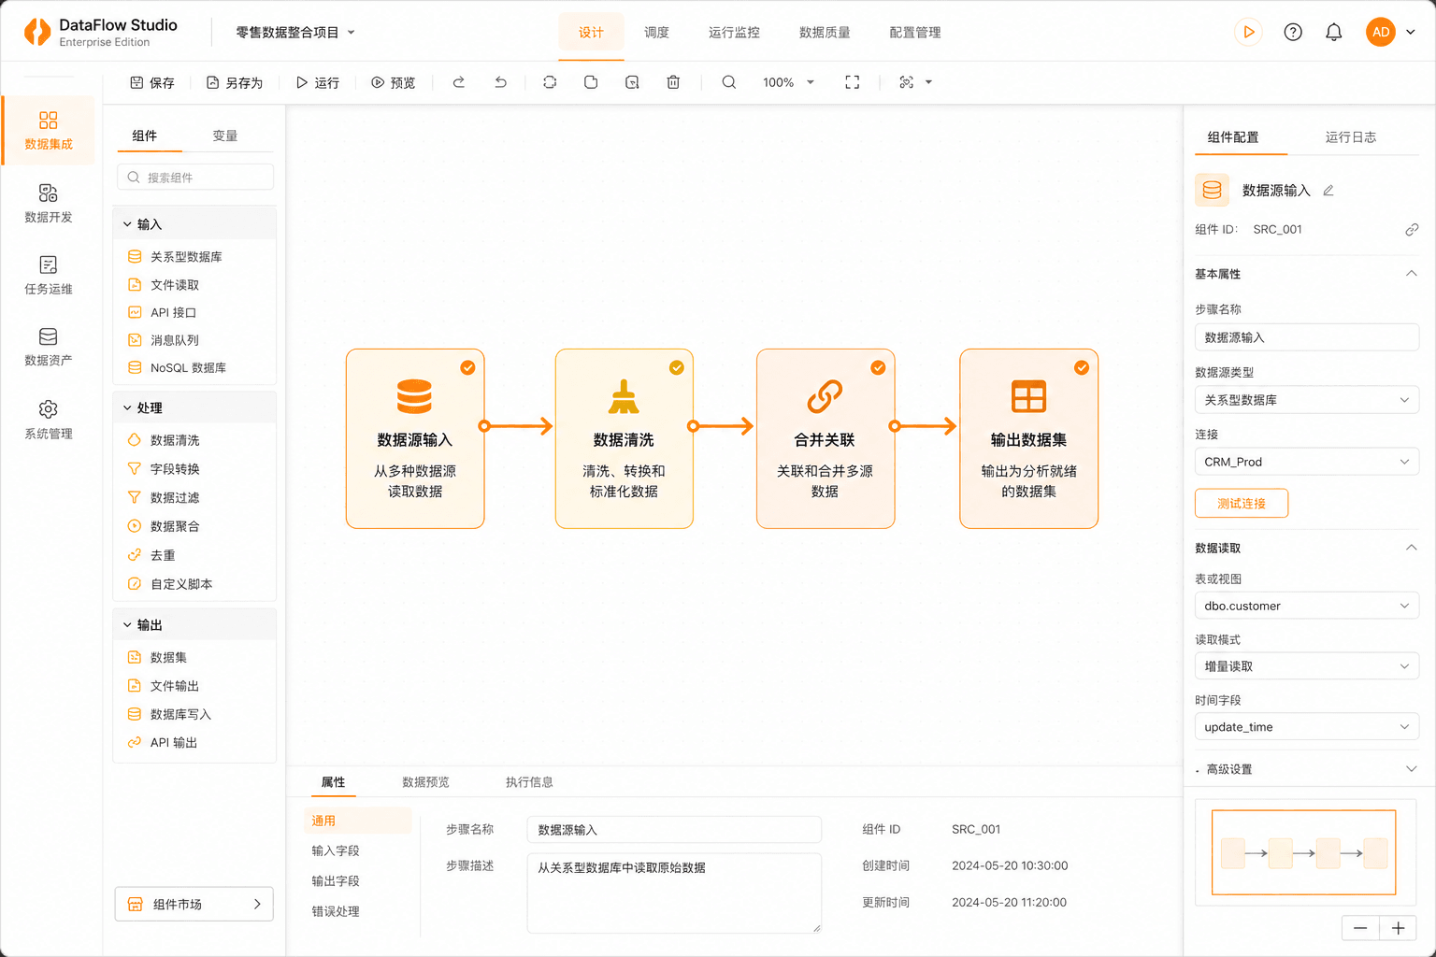Click the minimap flow thumbnail
The width and height of the screenshot is (1436, 957).
(x=1304, y=852)
